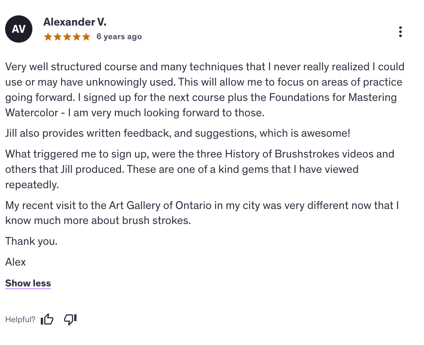
Task: Click the line mentioning Foundations for Mastering
Action: pos(201,97)
